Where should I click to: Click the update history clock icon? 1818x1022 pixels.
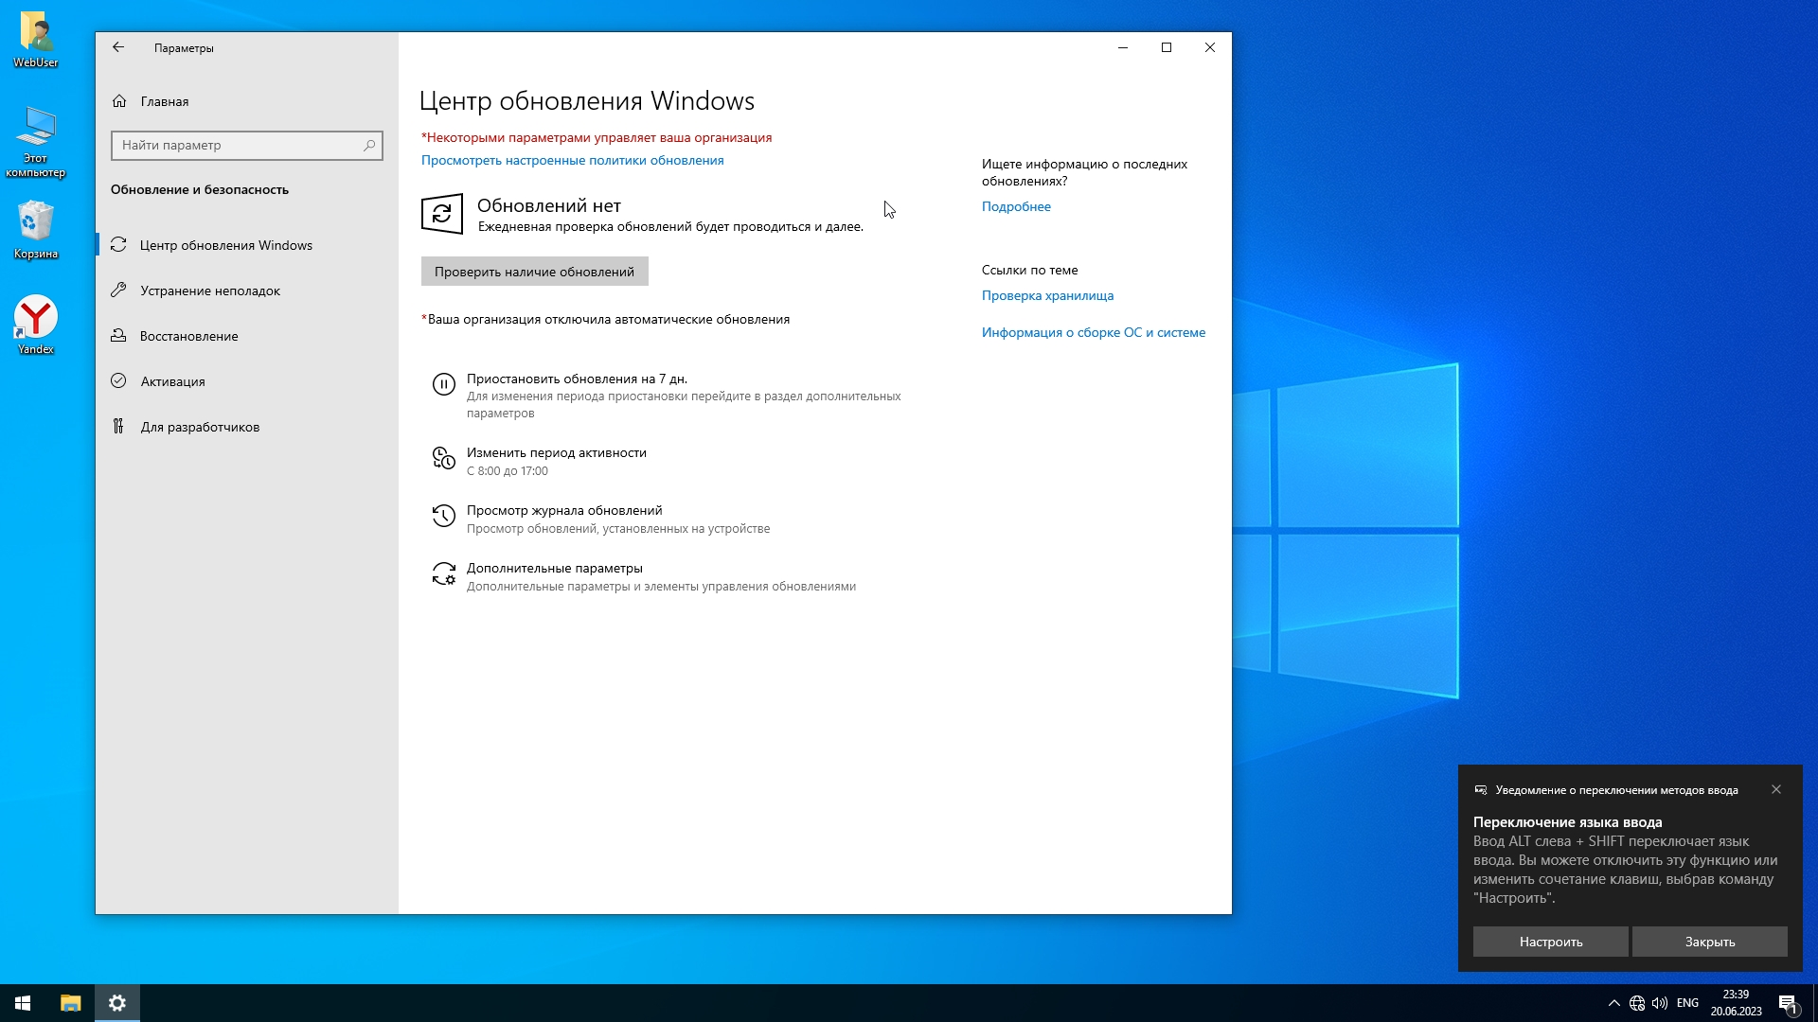(x=443, y=516)
